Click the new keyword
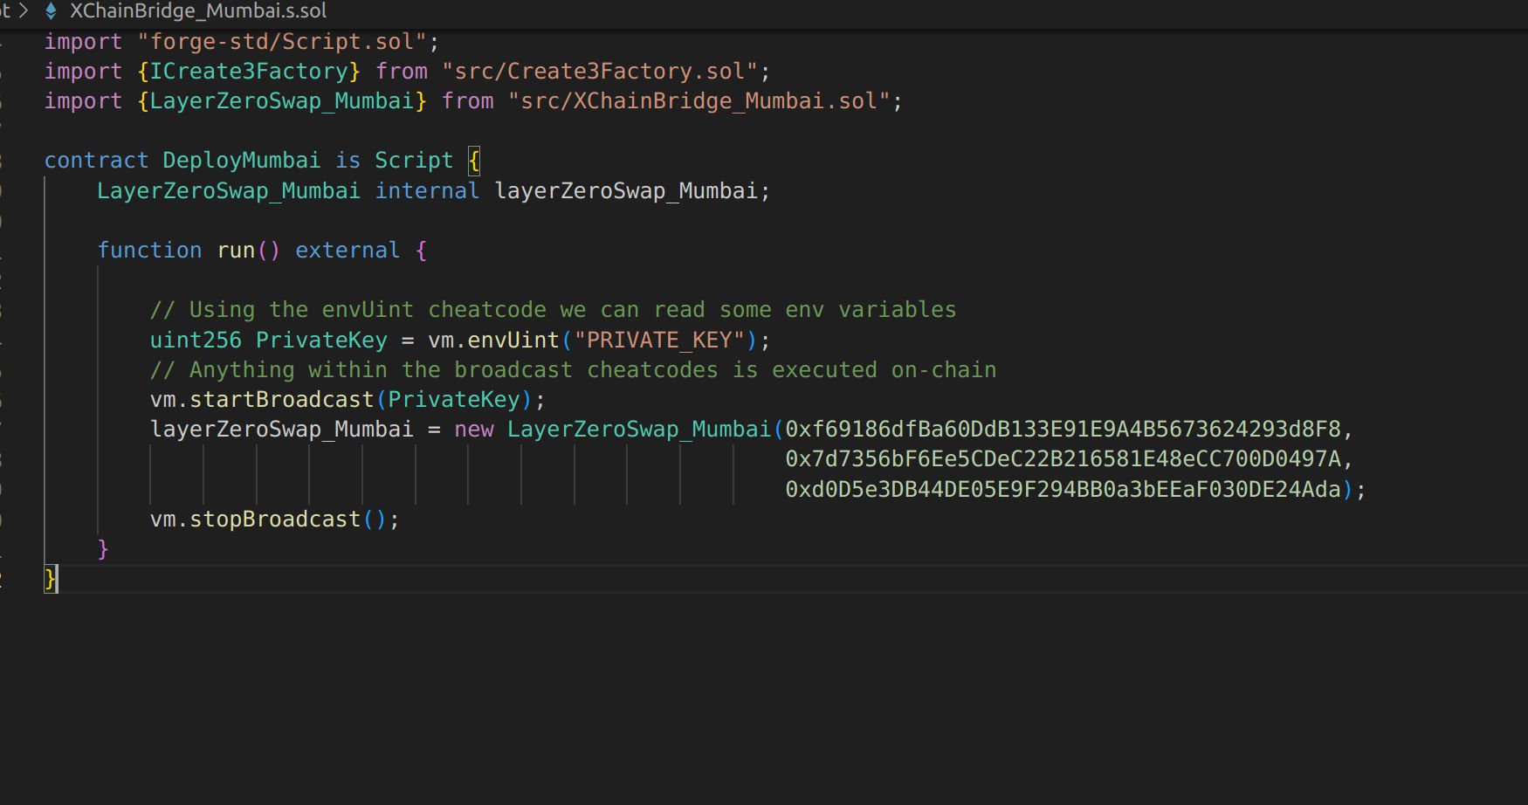This screenshot has height=805, width=1528. coord(474,430)
